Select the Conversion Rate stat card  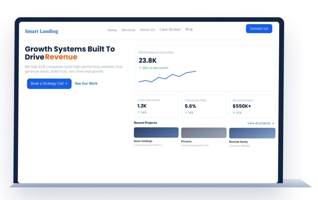coord(204,106)
